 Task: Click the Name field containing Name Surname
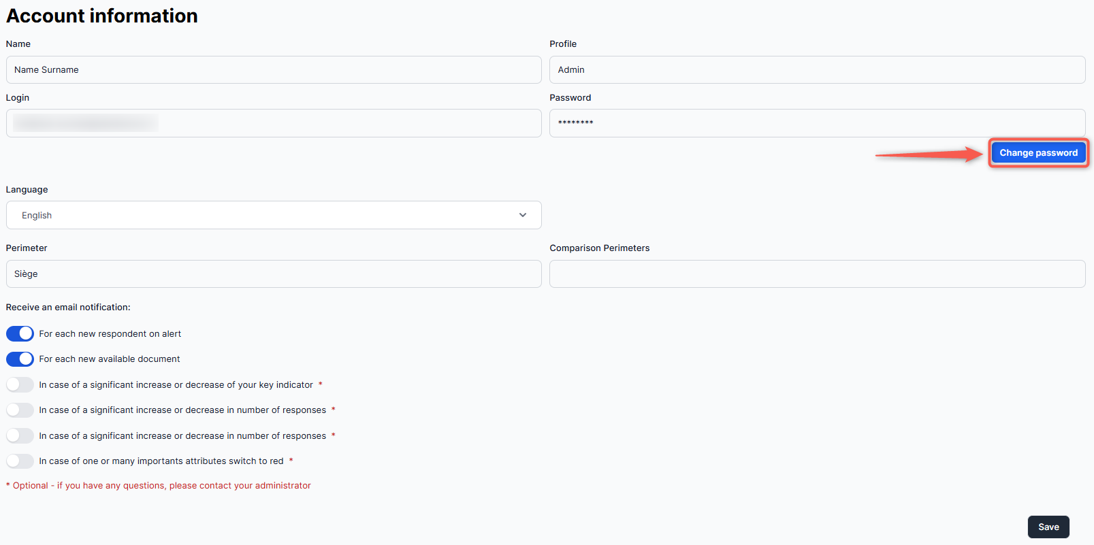click(x=273, y=69)
